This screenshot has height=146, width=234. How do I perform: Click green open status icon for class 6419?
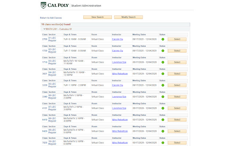[163, 120]
